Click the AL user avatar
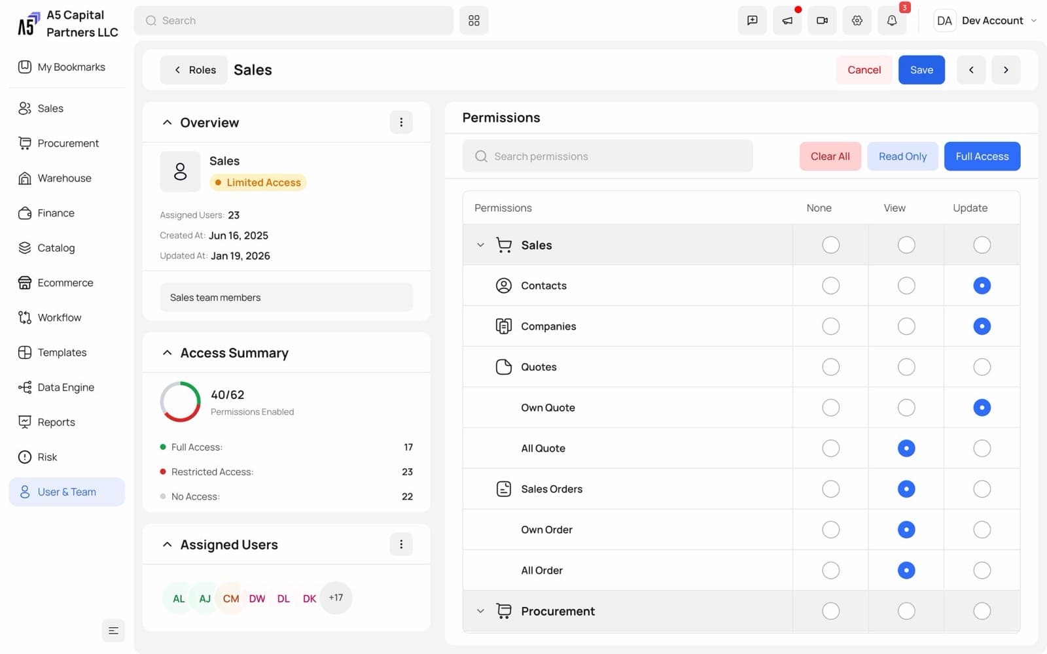 point(179,598)
